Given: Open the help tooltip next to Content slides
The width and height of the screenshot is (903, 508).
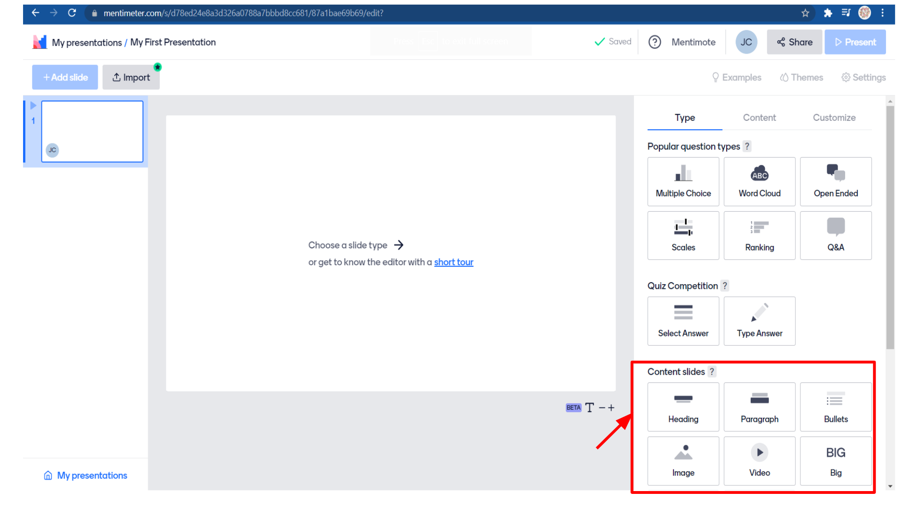Looking at the screenshot, I should [712, 372].
